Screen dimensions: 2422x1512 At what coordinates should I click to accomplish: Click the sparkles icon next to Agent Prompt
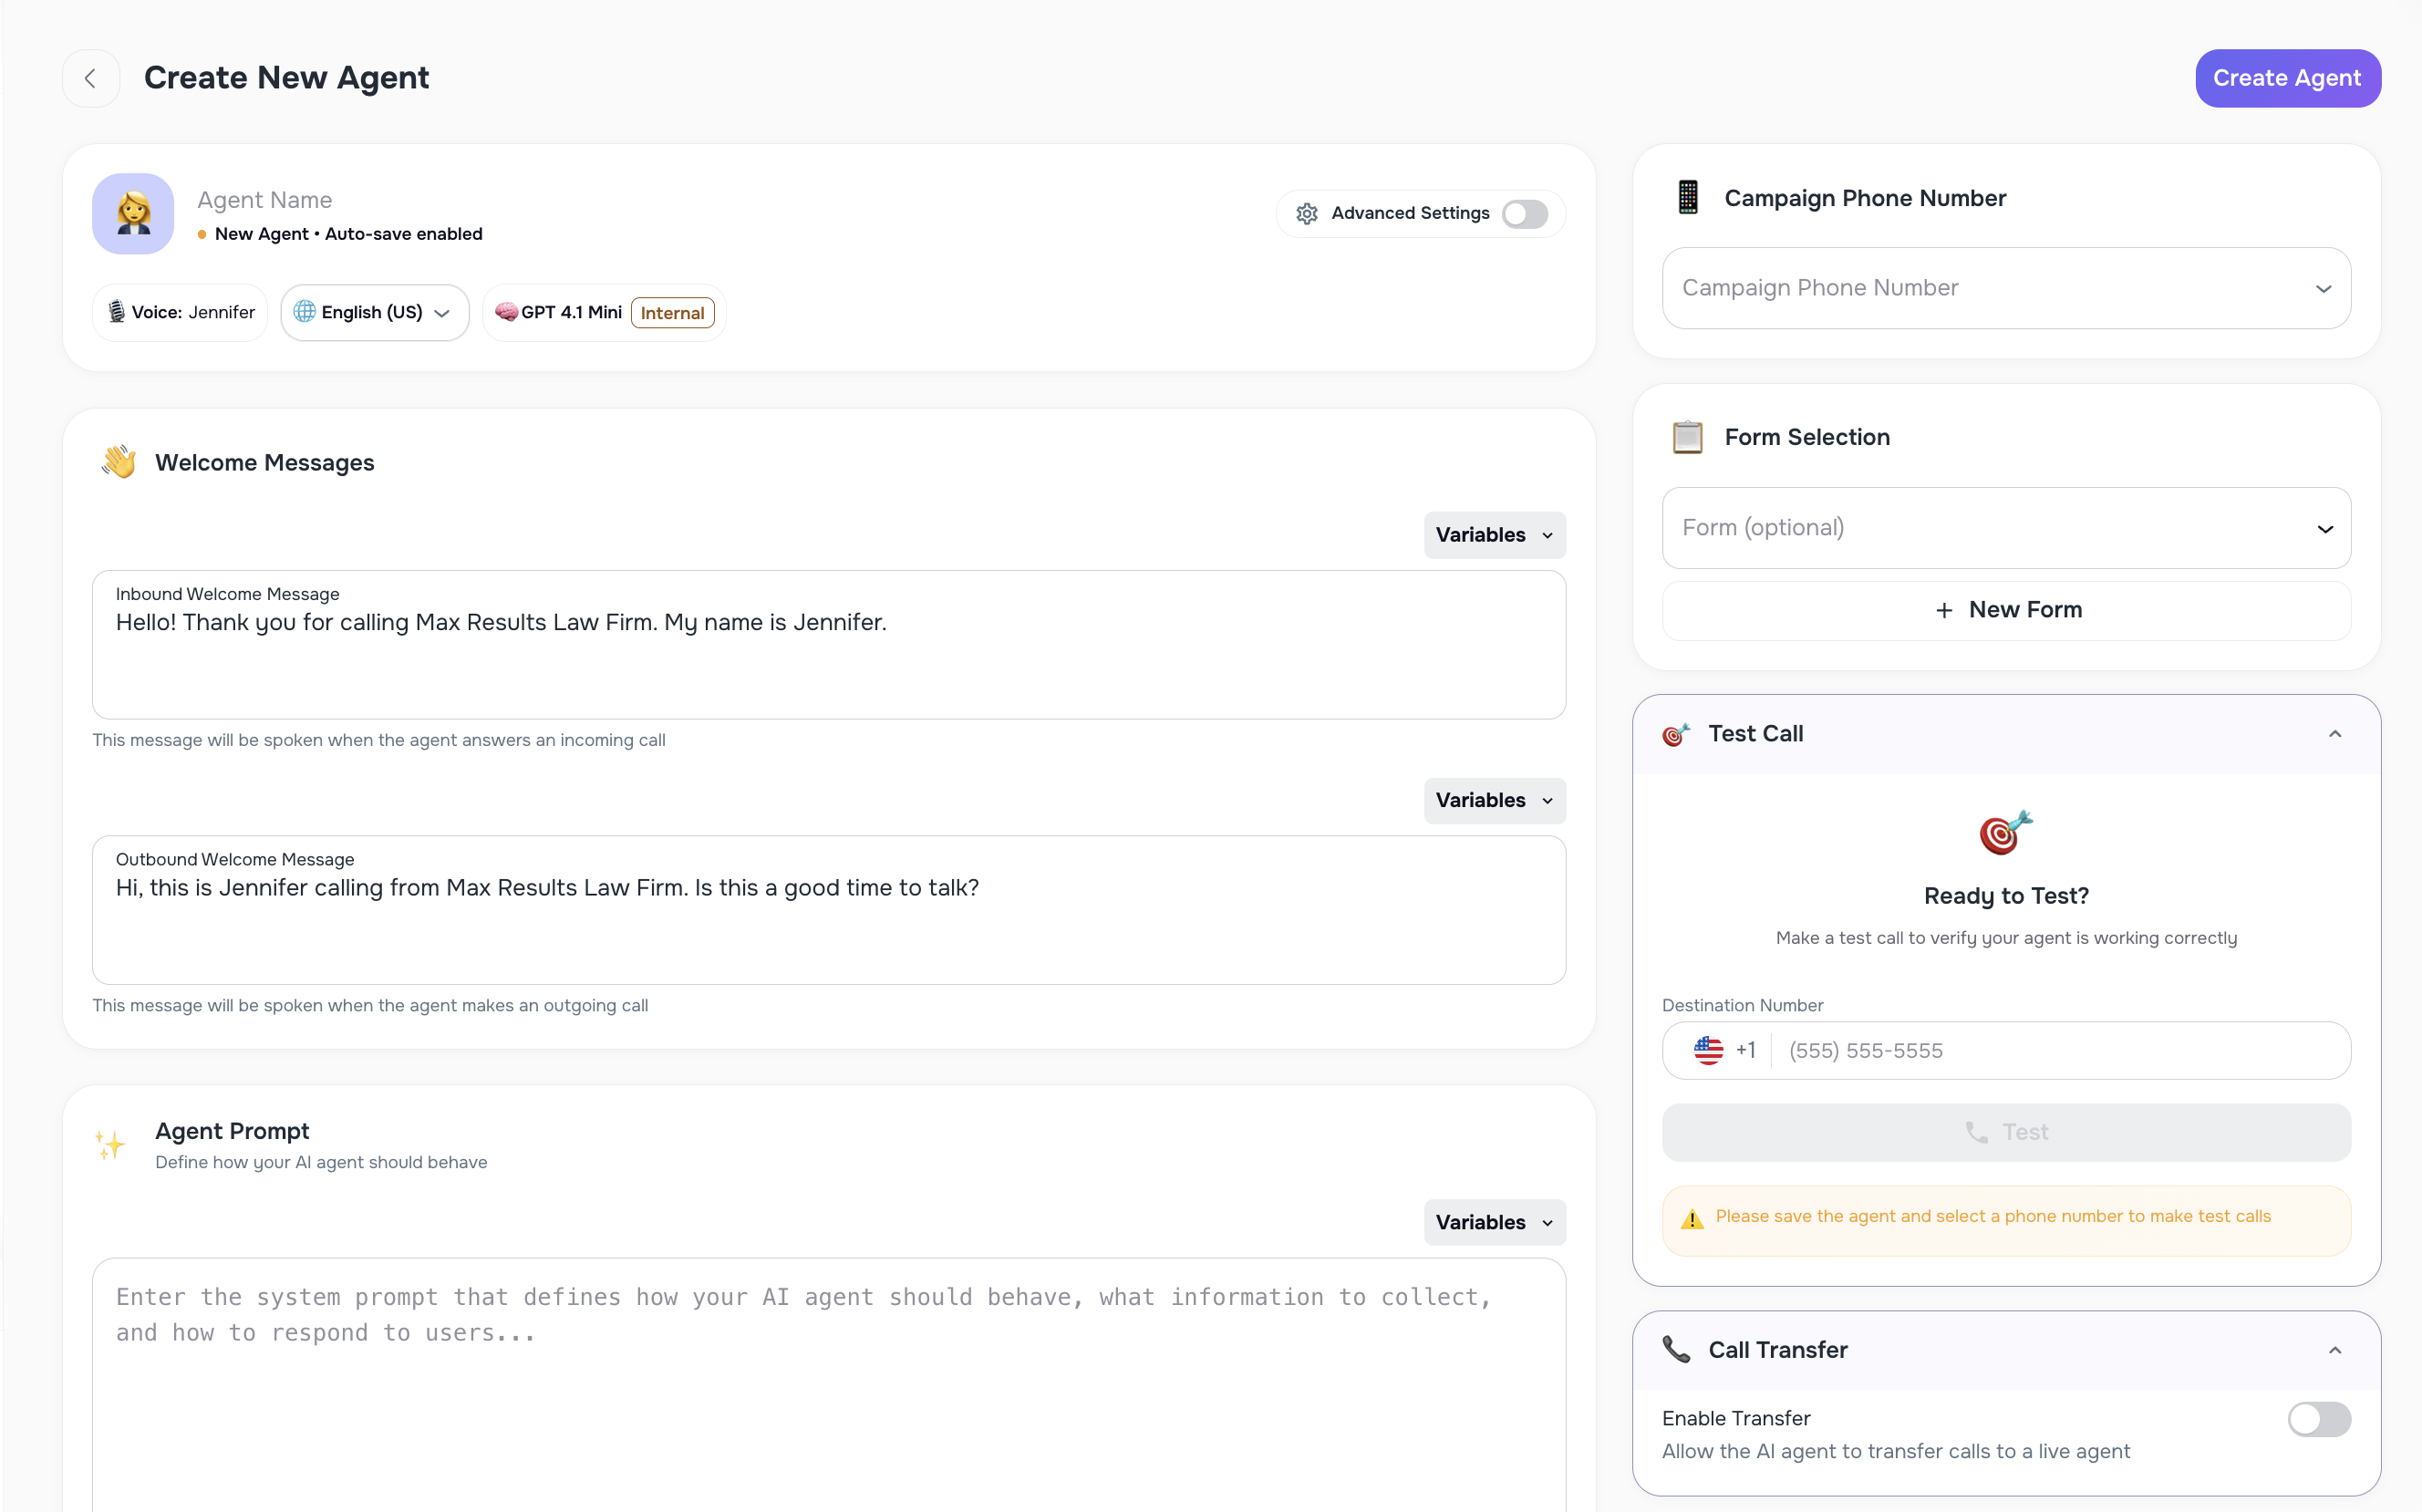[x=111, y=1145]
